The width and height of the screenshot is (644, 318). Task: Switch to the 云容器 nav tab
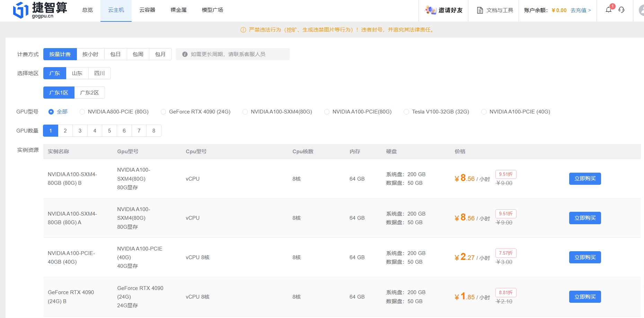[x=147, y=10]
